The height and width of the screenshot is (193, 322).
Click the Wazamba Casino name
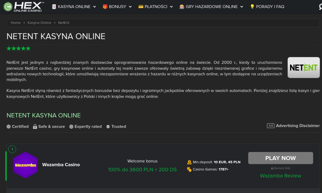[x=61, y=165]
